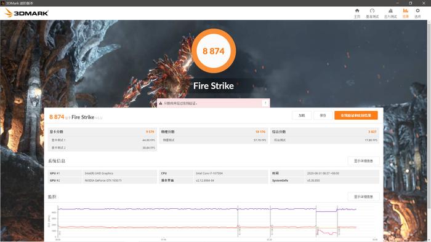Image resolution: width=431 pixels, height=242 pixels.
Task: Click the Combined score (综合分数) row
Action: click(x=324, y=132)
